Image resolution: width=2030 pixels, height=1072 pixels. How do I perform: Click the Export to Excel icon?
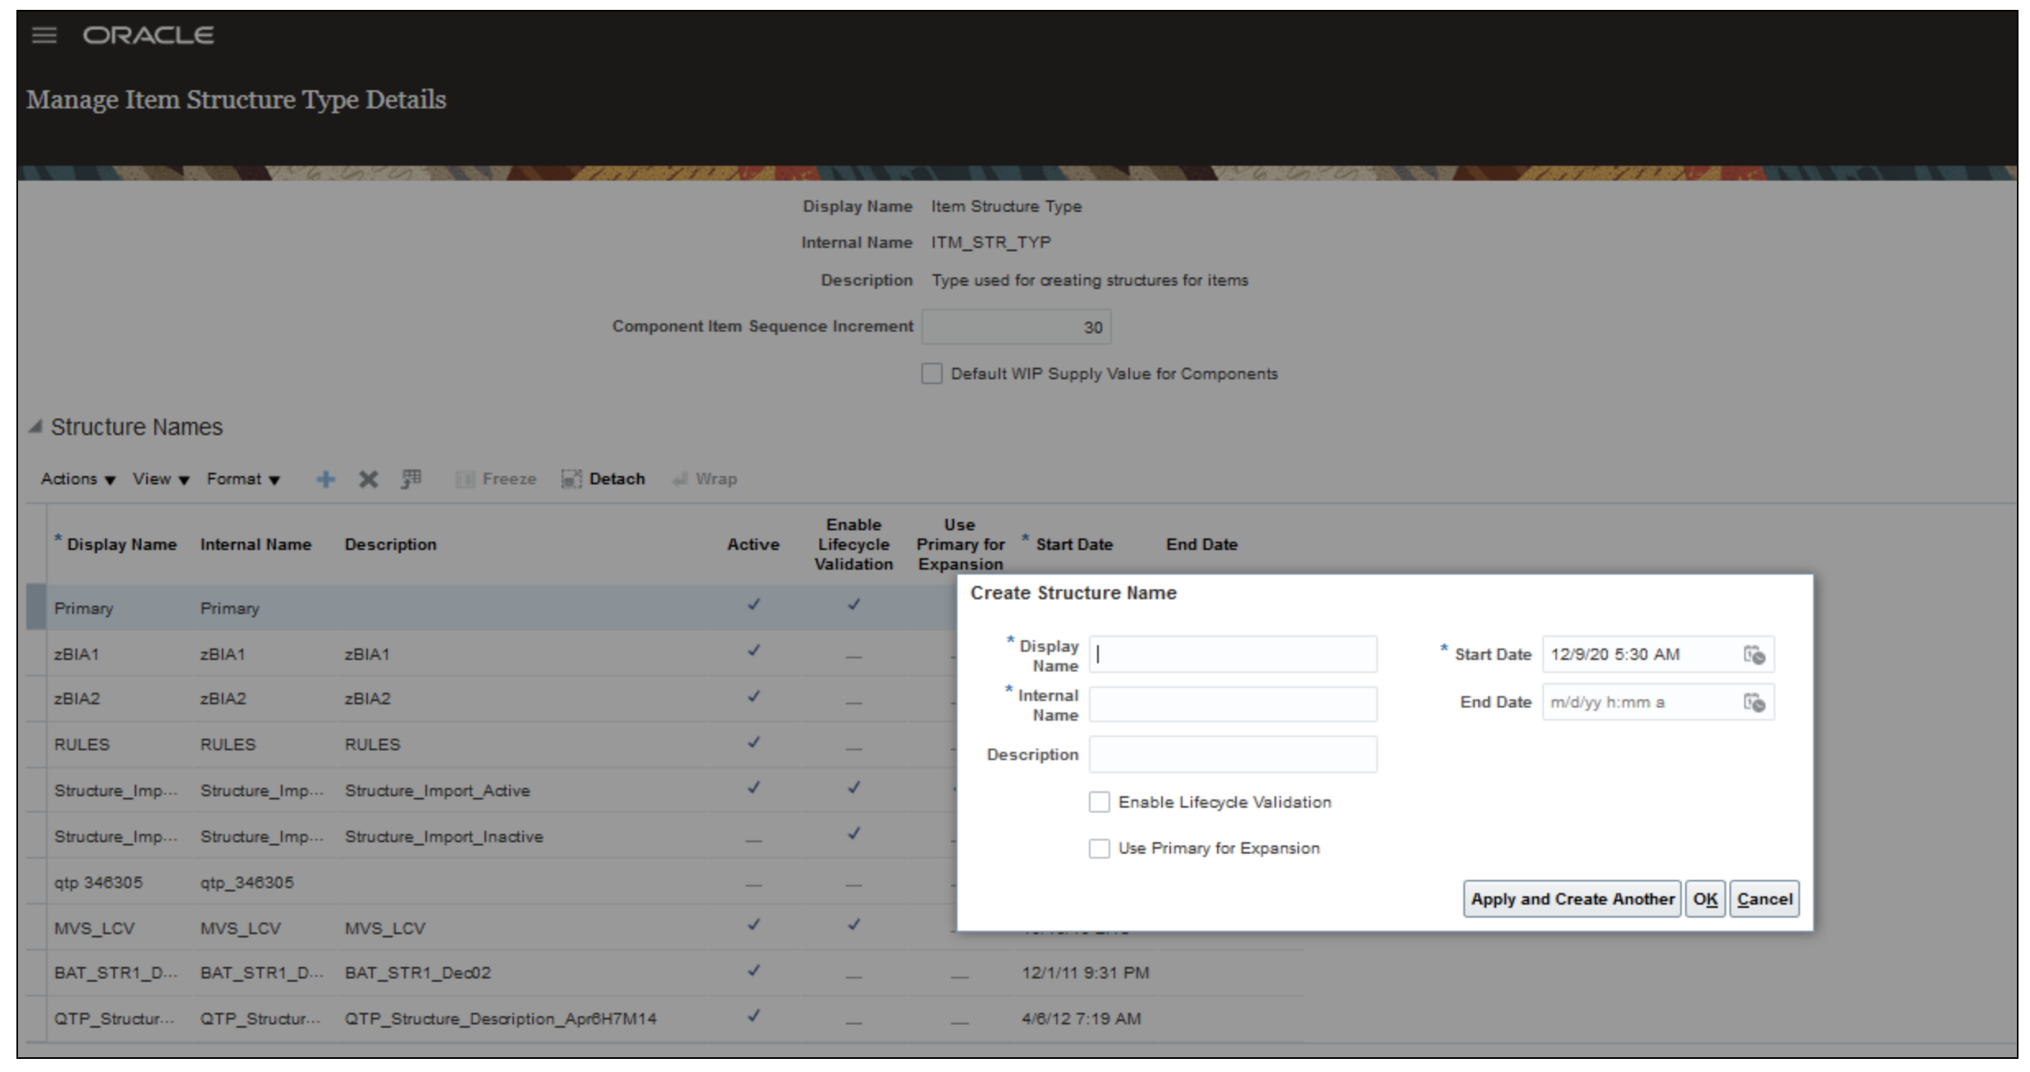click(x=411, y=479)
